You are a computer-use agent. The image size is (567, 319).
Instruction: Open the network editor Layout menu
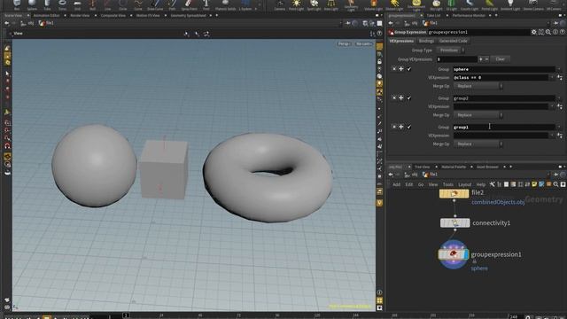click(x=464, y=184)
